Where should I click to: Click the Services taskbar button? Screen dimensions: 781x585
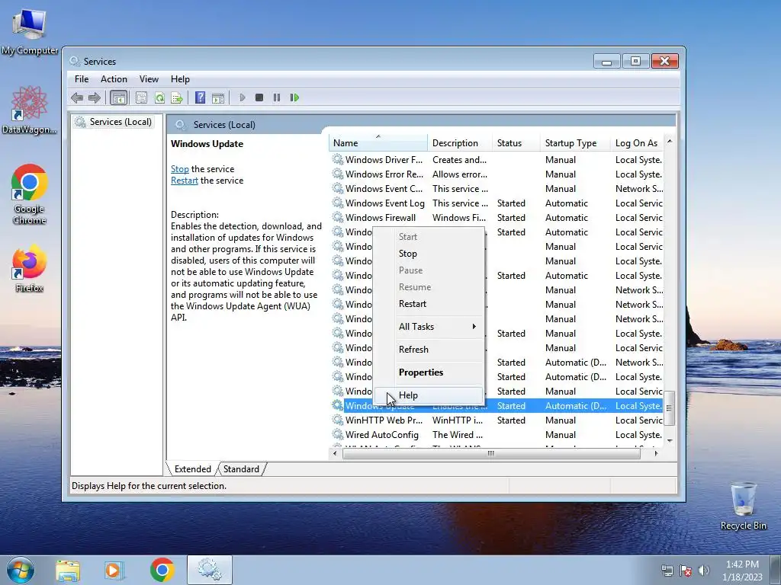210,570
